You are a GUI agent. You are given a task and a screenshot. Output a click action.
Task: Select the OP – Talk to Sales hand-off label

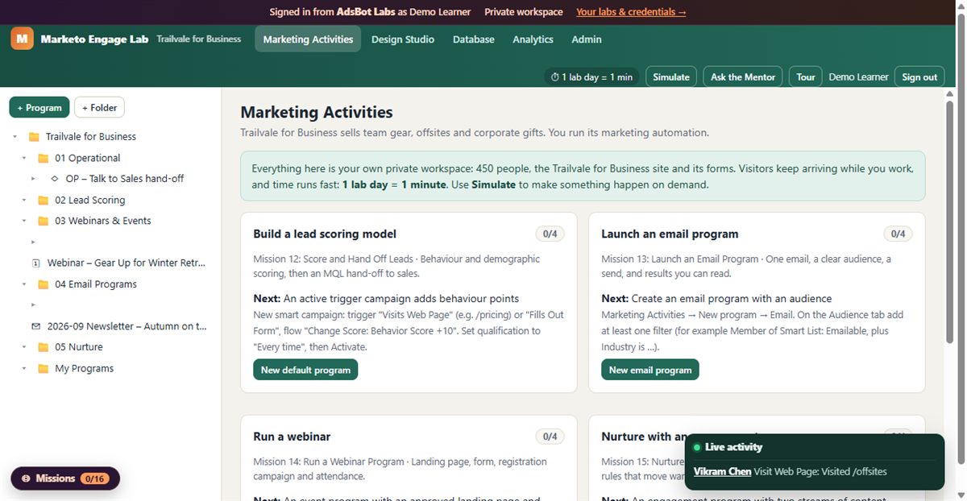[x=124, y=179]
